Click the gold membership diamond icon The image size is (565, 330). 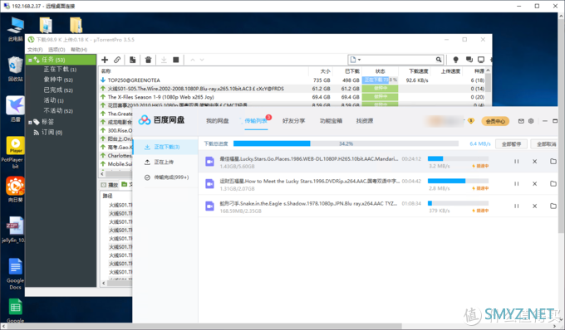[x=471, y=121]
